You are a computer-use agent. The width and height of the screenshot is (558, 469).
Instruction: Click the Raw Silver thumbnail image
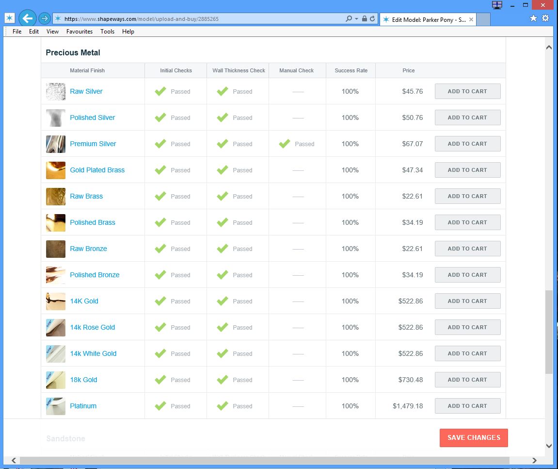56,92
